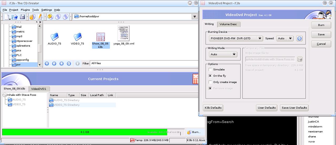Select the yoga_08_09.xml file thumbnail
Viewport: 336px width, 145px height.
coord(124,33)
